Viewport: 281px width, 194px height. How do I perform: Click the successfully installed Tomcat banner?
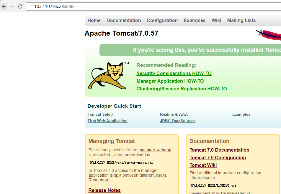coord(190,50)
